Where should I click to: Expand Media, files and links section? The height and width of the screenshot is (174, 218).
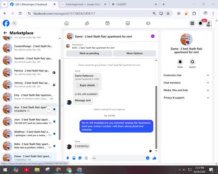coord(186,90)
